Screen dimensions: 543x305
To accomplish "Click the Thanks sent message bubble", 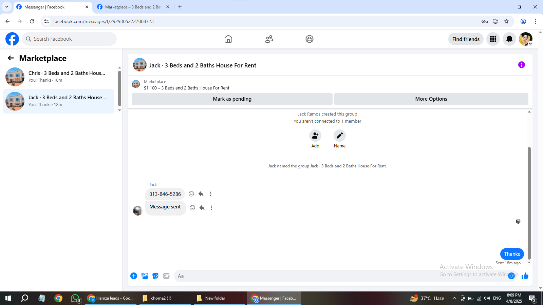I will point(512,254).
